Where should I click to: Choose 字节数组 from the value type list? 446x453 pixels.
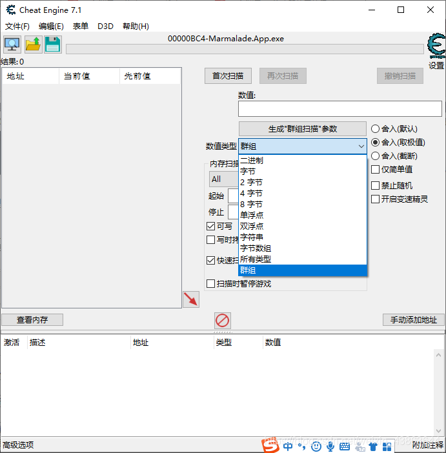(303, 248)
